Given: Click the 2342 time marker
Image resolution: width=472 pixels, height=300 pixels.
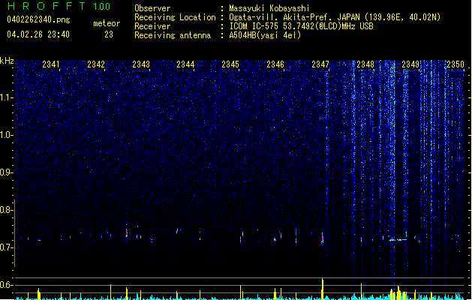Looking at the screenshot, I should (x=96, y=64).
